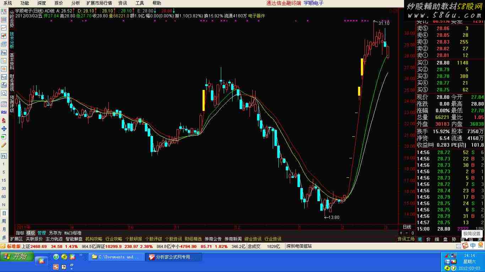The height and width of the screenshot is (272, 485).
Task: Select the 5-minute period button
Action: click(4, 172)
